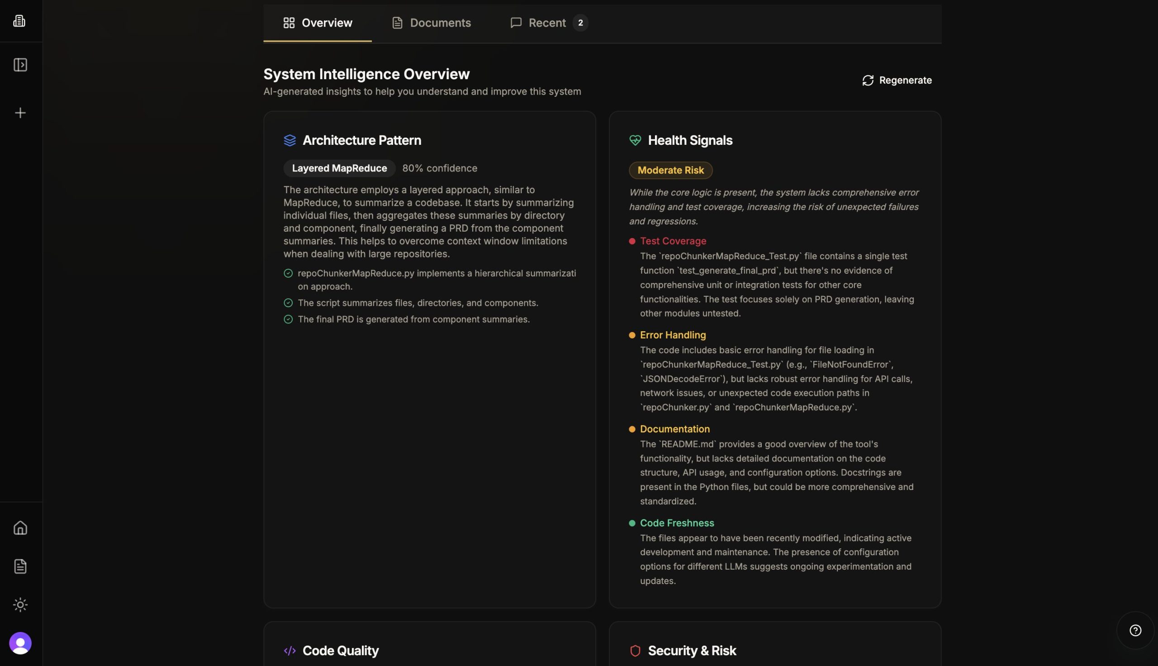The image size is (1158, 666).
Task: Click the plus icon to add new
Action: tap(20, 113)
